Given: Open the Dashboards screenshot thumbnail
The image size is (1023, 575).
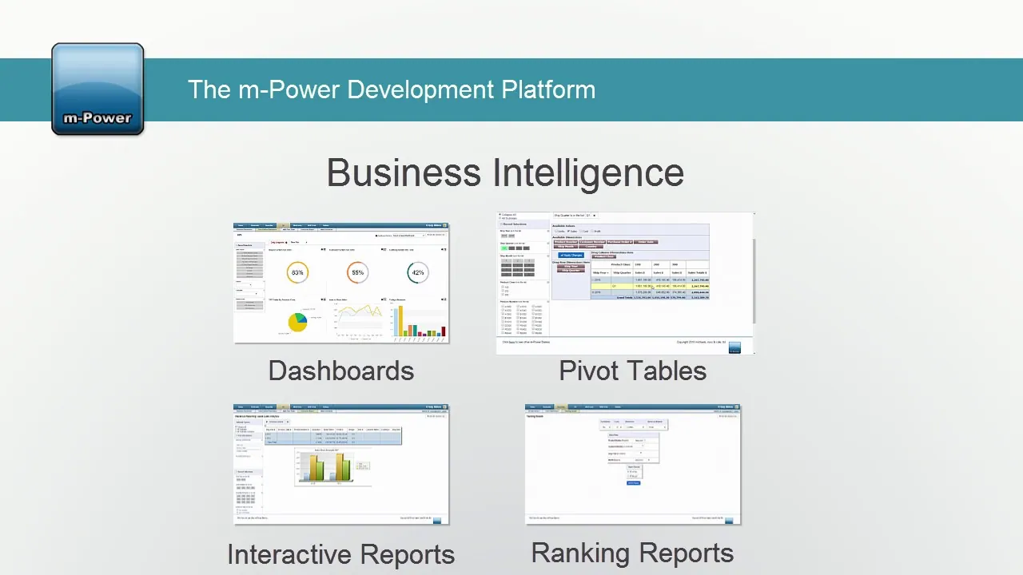Looking at the screenshot, I should 341,283.
